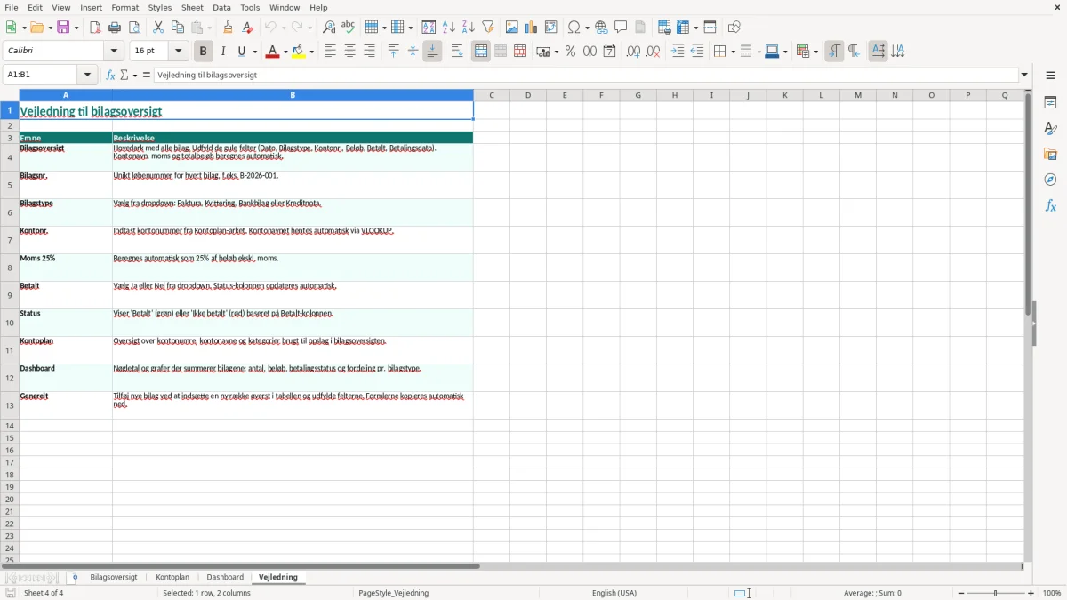This screenshot has height=600, width=1067.
Task: Click the Print icon
Action: [x=115, y=28]
